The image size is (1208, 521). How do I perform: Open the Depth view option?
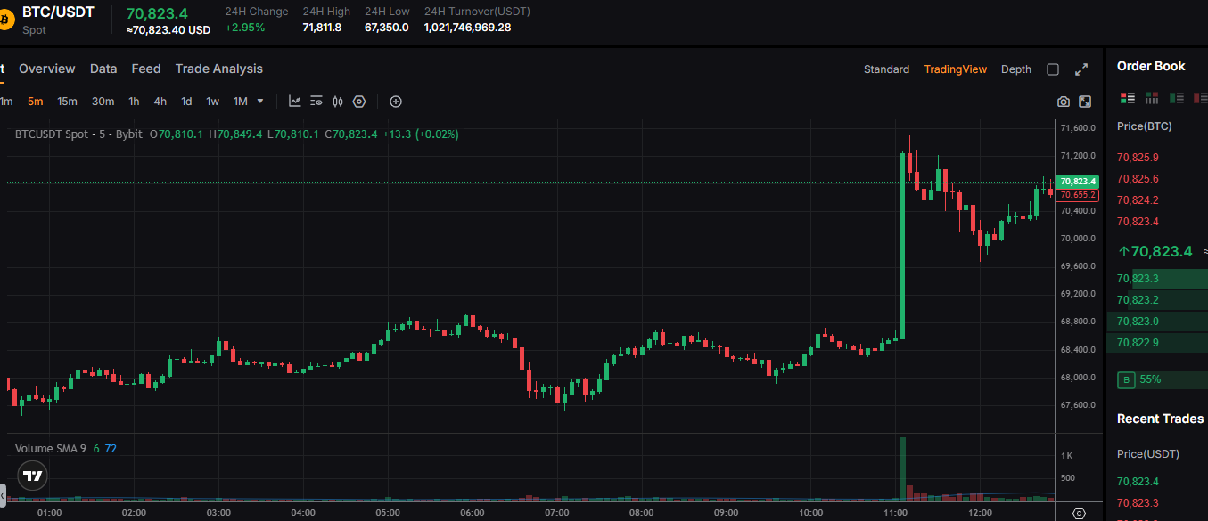(x=1015, y=69)
